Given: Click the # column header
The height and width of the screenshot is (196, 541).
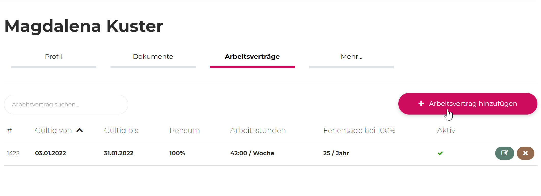Looking at the screenshot, I should 9,130.
